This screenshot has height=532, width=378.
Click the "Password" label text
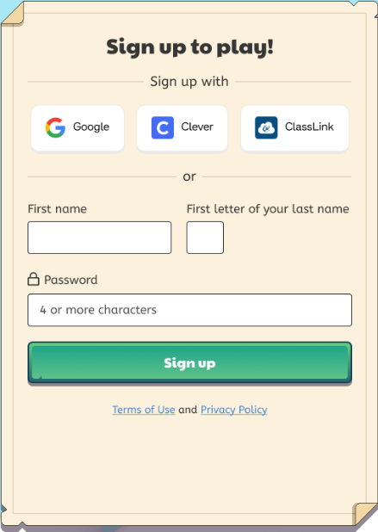71,280
